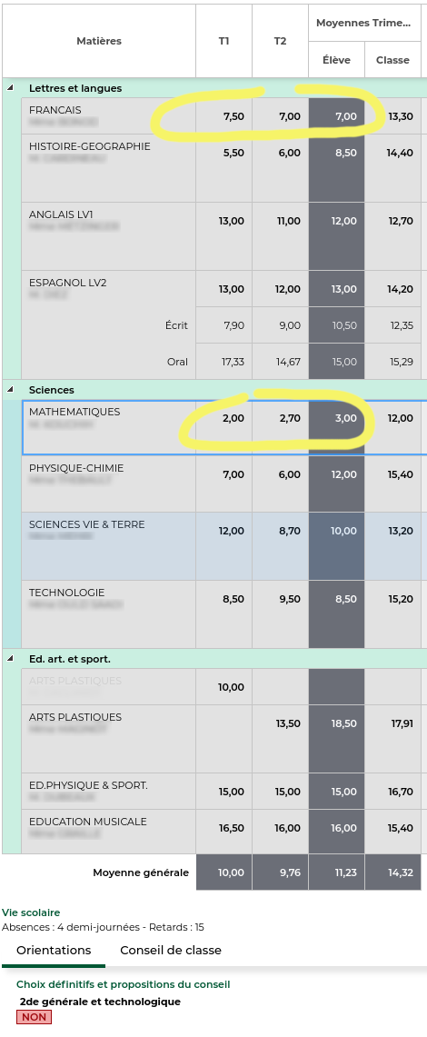Switch to the Conseil de classe tab

tap(171, 951)
